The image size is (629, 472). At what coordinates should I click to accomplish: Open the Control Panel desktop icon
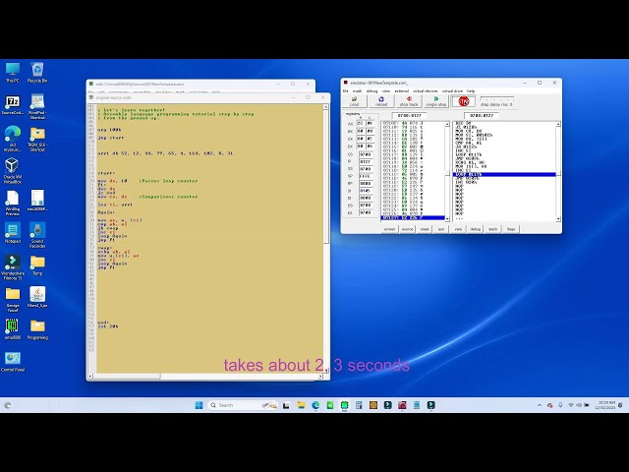tap(13, 361)
